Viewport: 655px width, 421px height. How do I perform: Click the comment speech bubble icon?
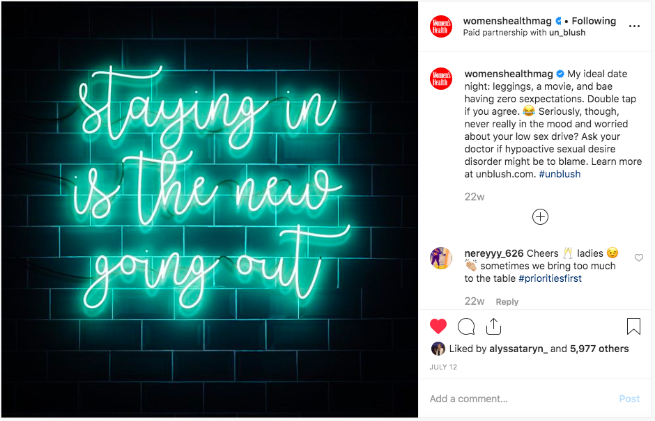click(466, 326)
